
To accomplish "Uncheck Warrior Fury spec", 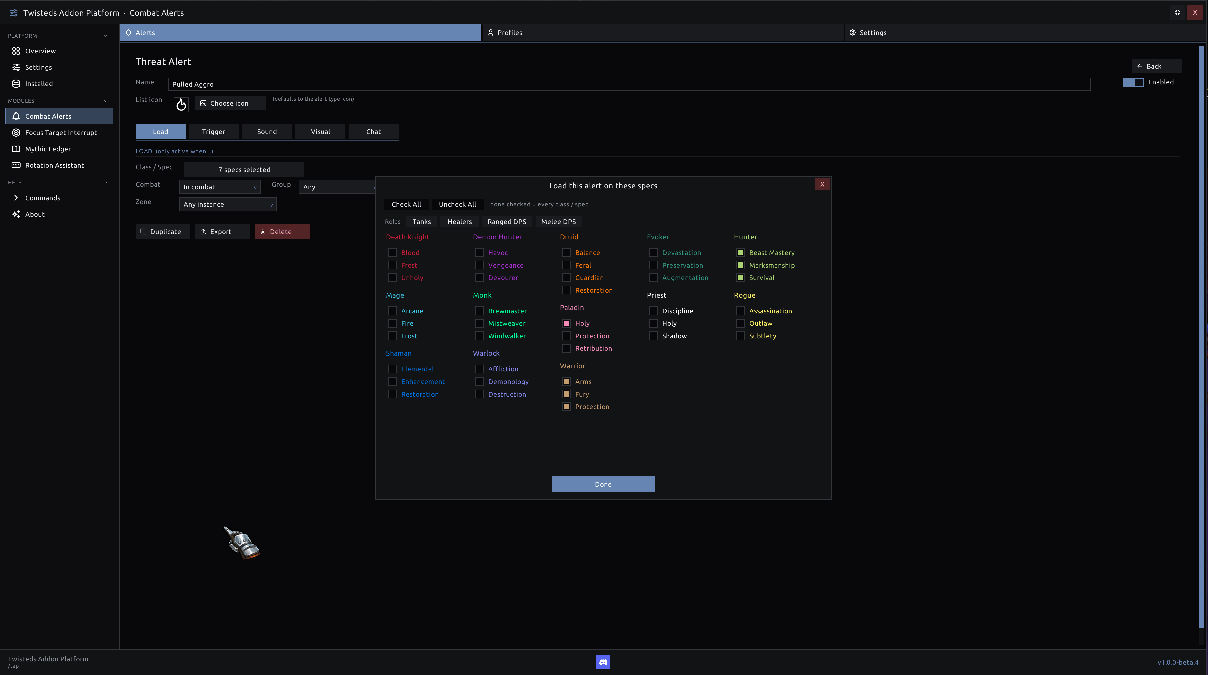I will coord(566,394).
